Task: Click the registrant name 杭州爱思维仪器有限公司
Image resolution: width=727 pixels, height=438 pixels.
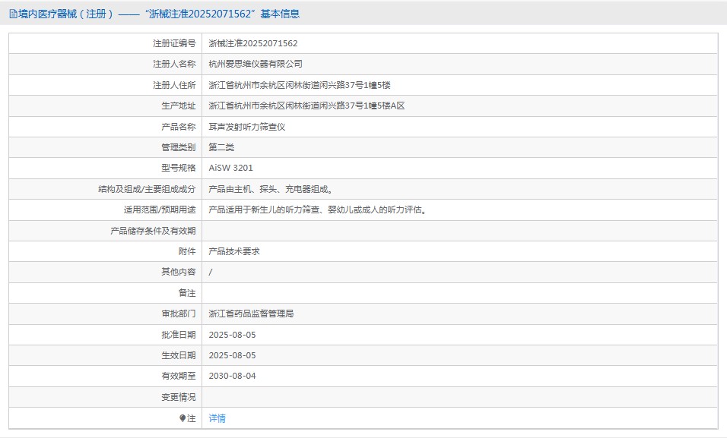Action: (x=255, y=65)
